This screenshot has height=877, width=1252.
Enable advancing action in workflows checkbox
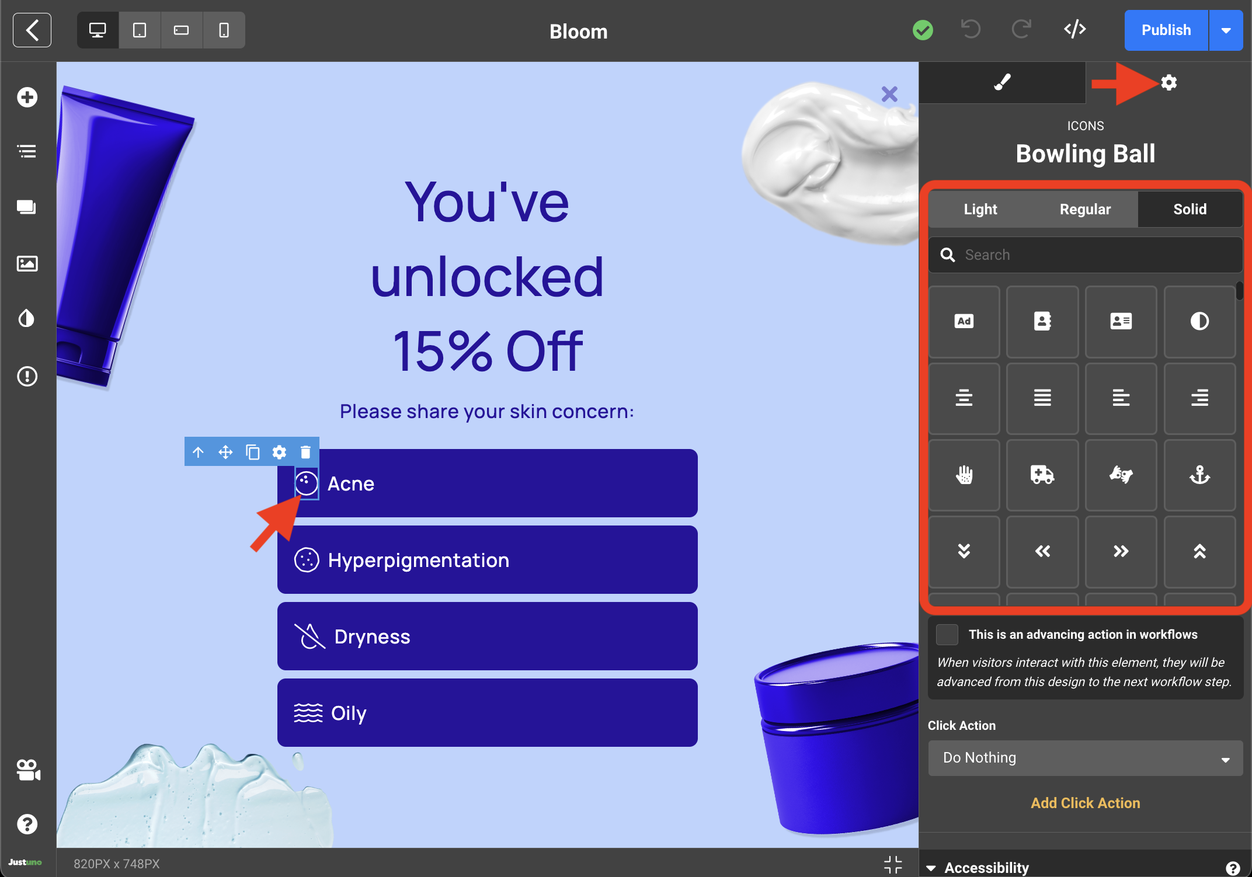tap(947, 634)
